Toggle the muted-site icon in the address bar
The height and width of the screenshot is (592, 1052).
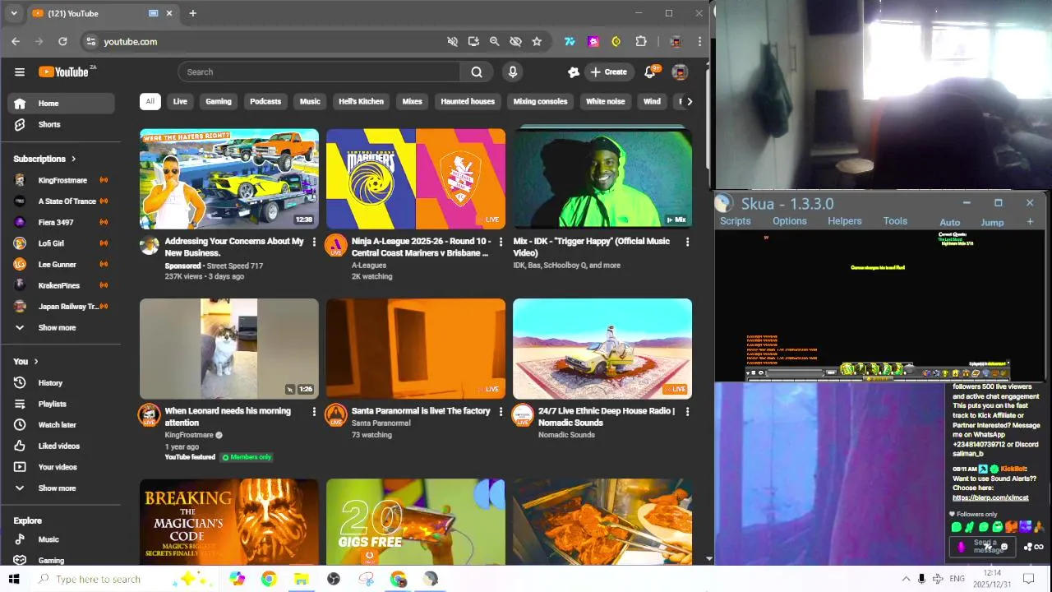pos(452,41)
